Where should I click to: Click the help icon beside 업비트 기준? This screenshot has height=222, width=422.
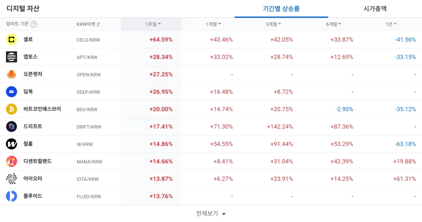34,24
